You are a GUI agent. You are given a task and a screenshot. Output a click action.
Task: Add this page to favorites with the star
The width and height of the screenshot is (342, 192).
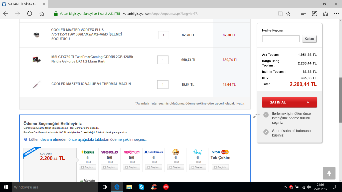click(288, 13)
